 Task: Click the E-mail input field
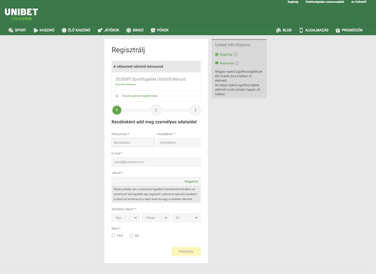click(x=156, y=162)
